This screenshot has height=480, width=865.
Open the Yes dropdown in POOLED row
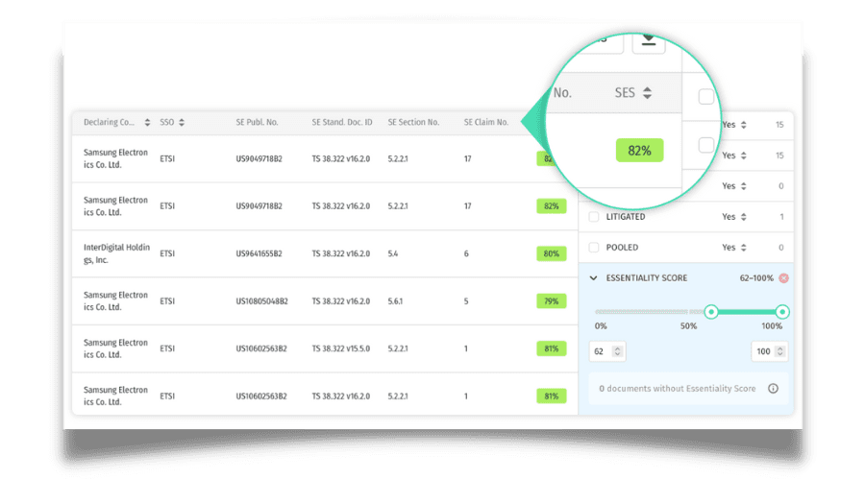734,248
